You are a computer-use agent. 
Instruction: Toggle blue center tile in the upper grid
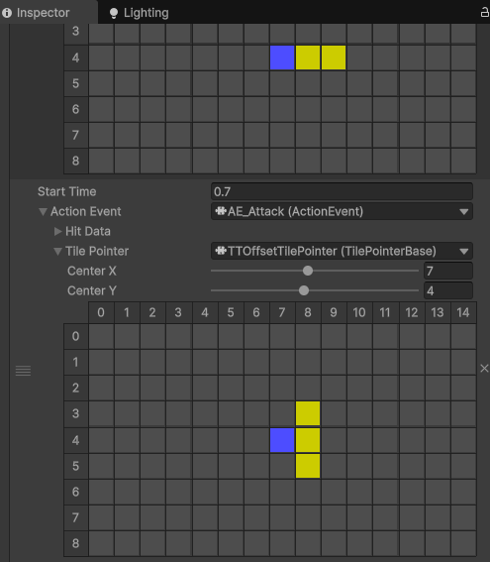pos(282,57)
